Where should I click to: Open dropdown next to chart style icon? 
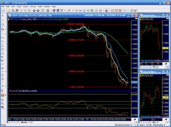128,11
